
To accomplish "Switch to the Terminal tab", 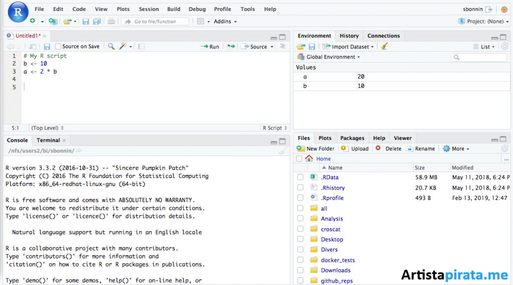I will point(48,140).
